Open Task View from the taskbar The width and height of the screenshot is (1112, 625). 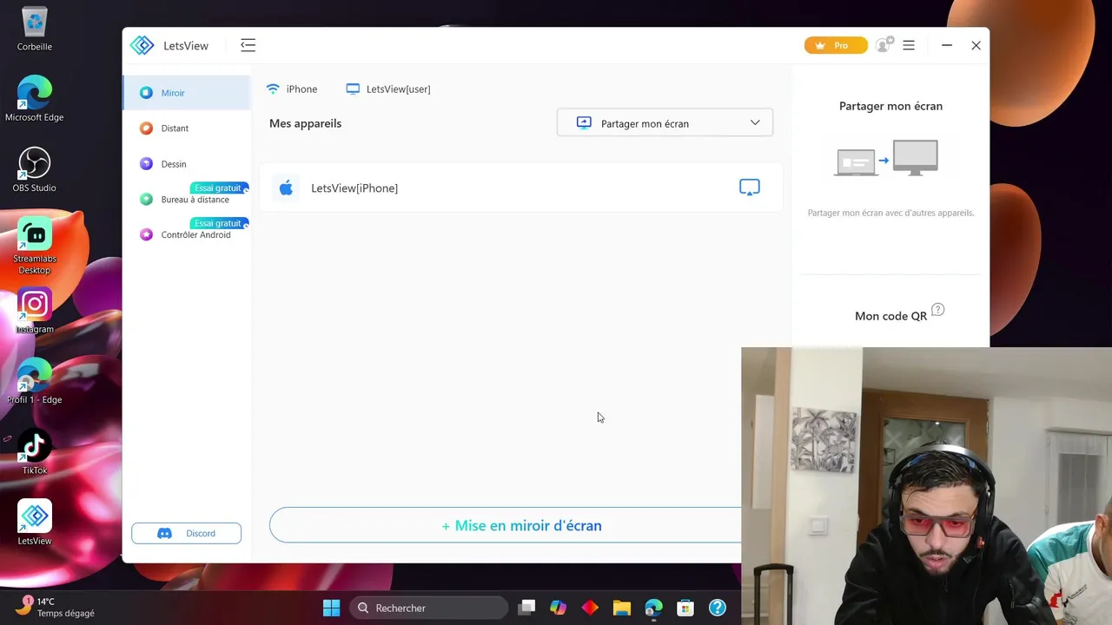pyautogui.click(x=526, y=608)
